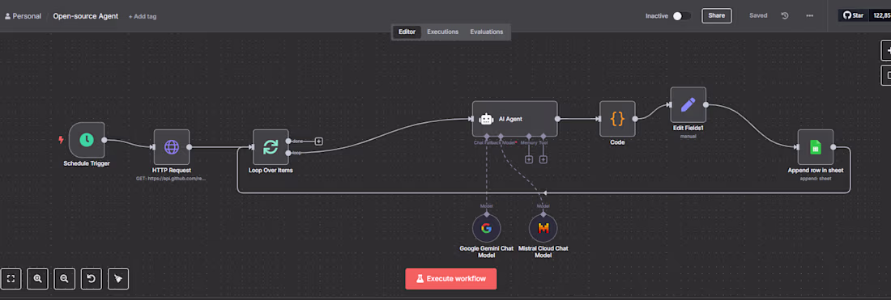Click the Chat Fallback Model connector label
This screenshot has width=891, height=300.
click(x=495, y=143)
